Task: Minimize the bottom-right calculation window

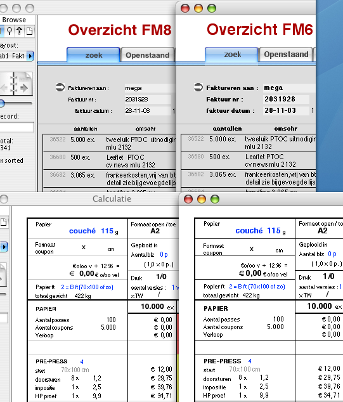Action: pos(202,199)
